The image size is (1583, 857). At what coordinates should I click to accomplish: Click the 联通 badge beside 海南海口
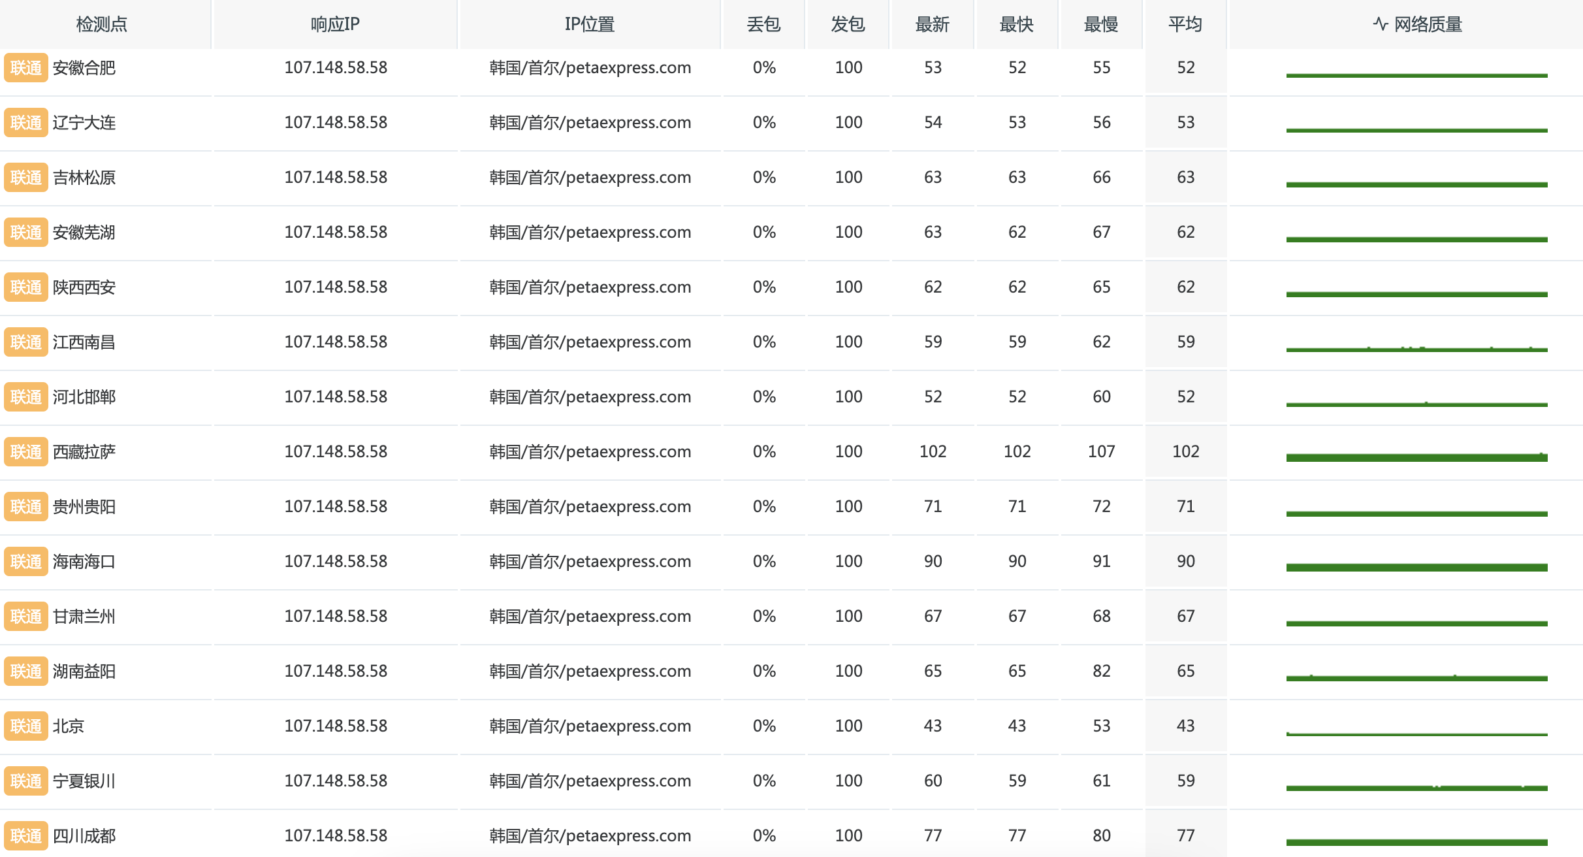coord(26,562)
